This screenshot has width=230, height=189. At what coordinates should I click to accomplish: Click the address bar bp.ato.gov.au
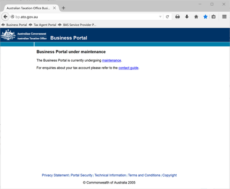(x=86, y=17)
